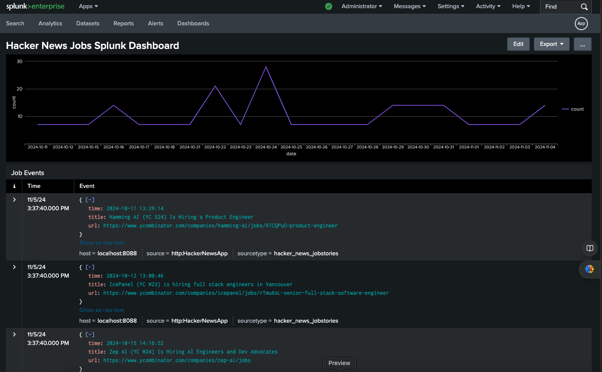The width and height of the screenshot is (602, 372).
Task: Click the search magnifier icon in Find box
Action: [584, 7]
